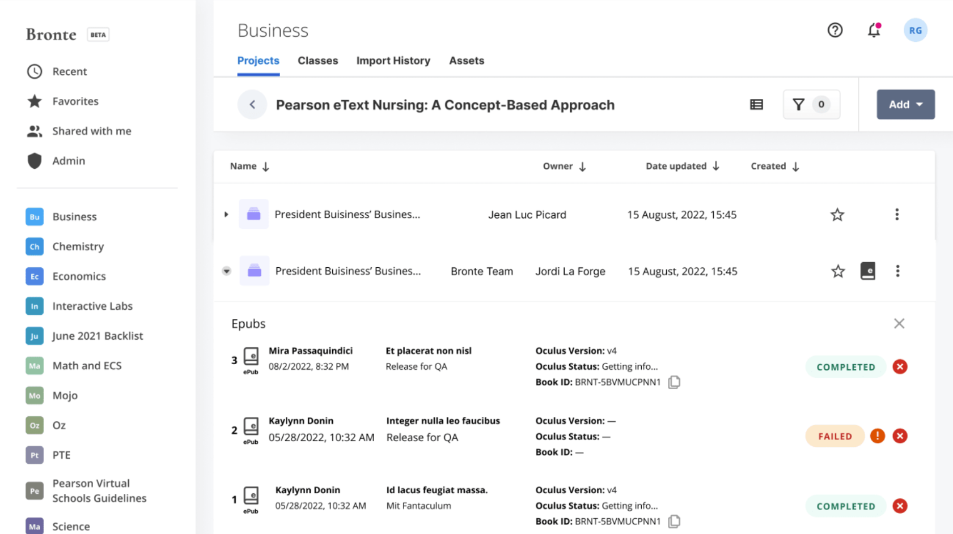Click the FAILED status badge
The height and width of the screenshot is (534, 953).
tap(835, 436)
